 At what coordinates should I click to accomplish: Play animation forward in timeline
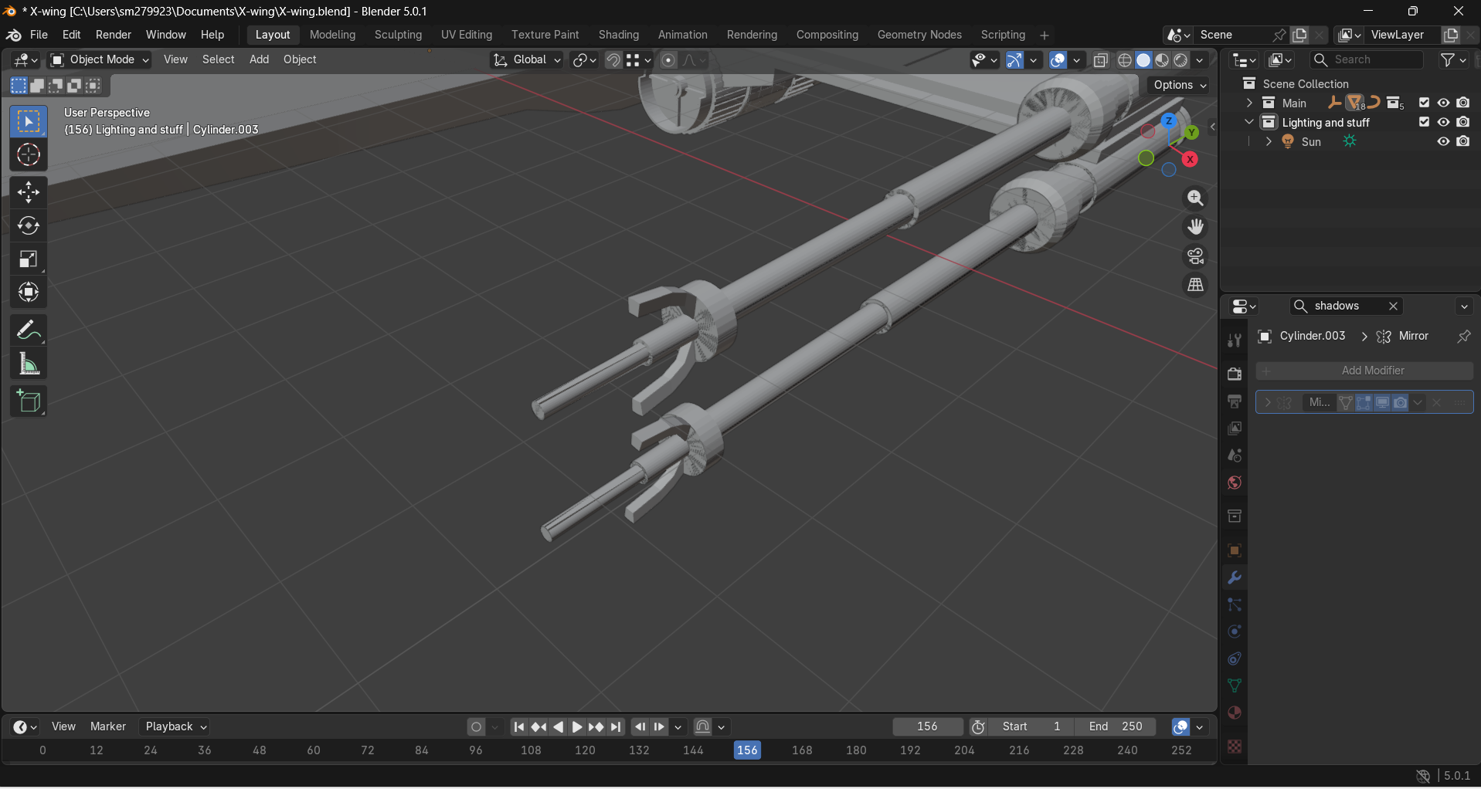click(x=576, y=726)
